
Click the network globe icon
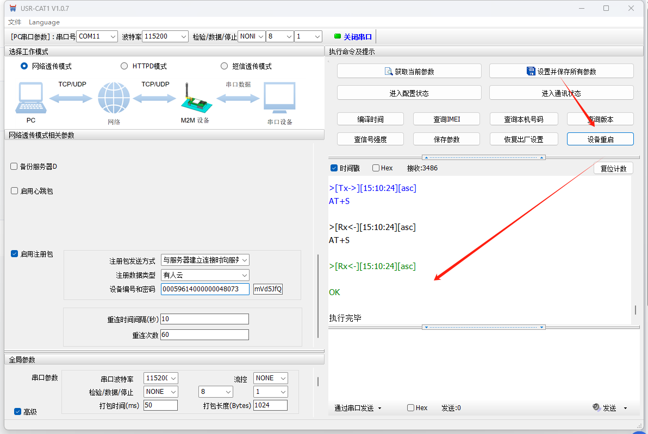pos(114,98)
